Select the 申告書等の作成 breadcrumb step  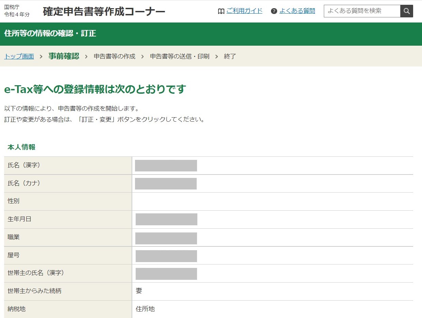115,57
